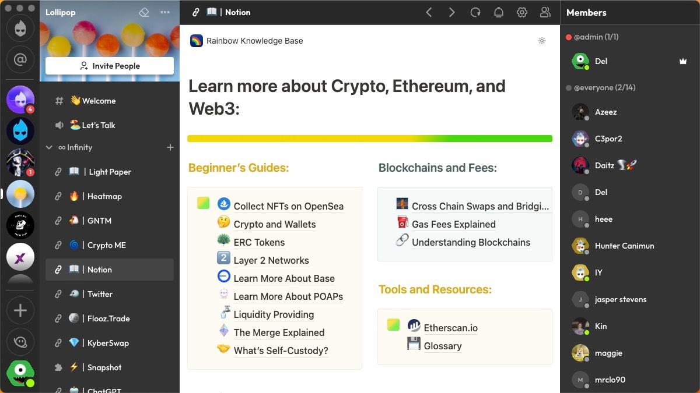Go back using the left arrow
The width and height of the screenshot is (700, 393).
(x=429, y=12)
